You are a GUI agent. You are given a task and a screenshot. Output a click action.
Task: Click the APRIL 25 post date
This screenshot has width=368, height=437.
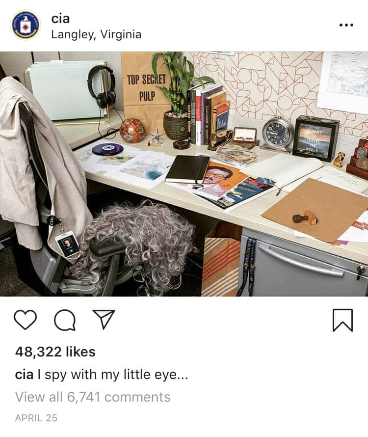click(x=36, y=418)
